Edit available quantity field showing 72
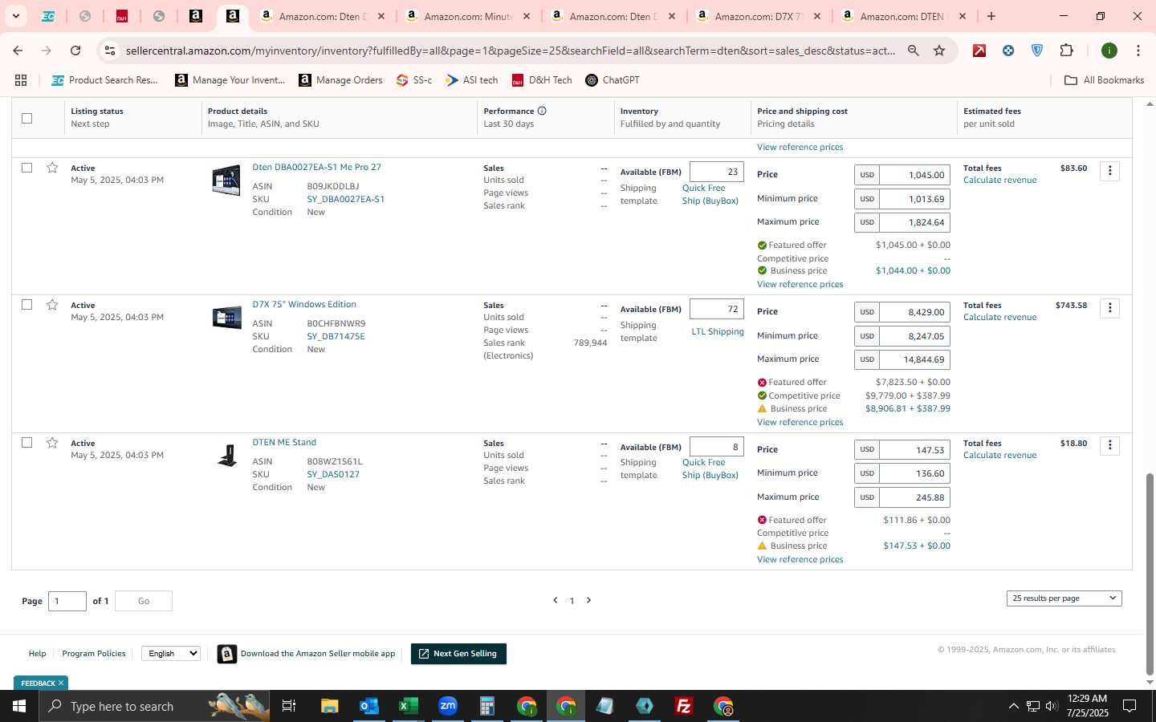Image resolution: width=1156 pixels, height=722 pixels. 717,309
